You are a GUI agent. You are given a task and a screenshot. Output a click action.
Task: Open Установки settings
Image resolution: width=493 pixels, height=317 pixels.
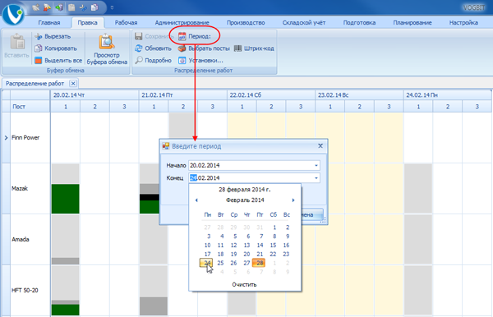200,60
